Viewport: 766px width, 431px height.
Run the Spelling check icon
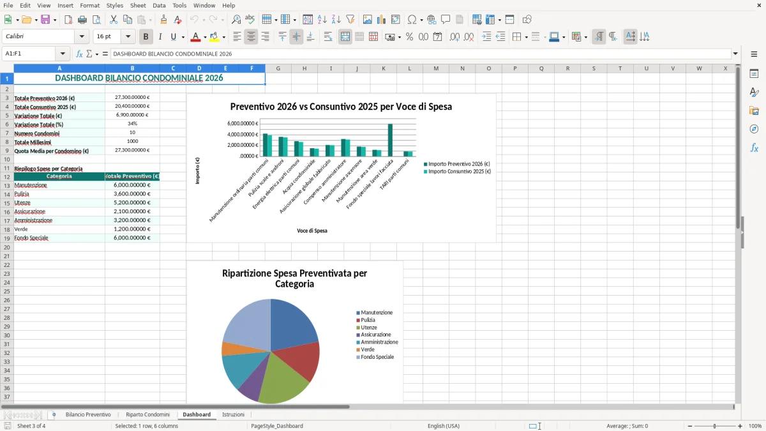[250, 20]
